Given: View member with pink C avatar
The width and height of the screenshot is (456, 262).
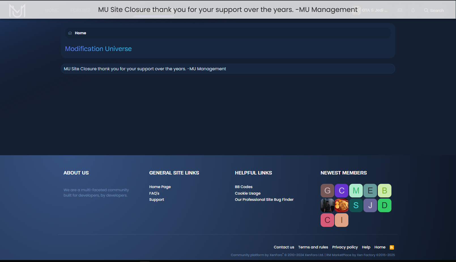Looking at the screenshot, I should pos(327,220).
